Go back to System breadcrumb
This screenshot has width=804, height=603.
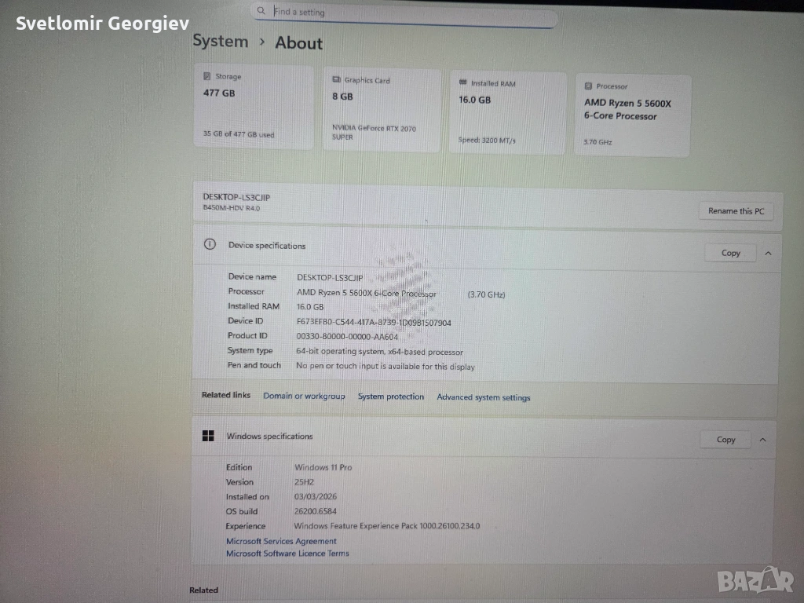(x=221, y=41)
